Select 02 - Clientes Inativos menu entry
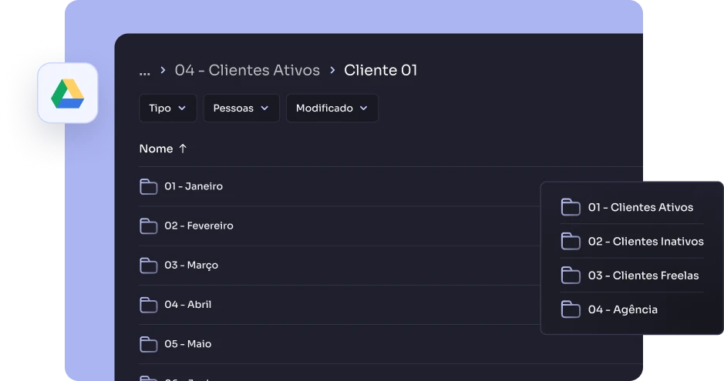 [645, 242]
